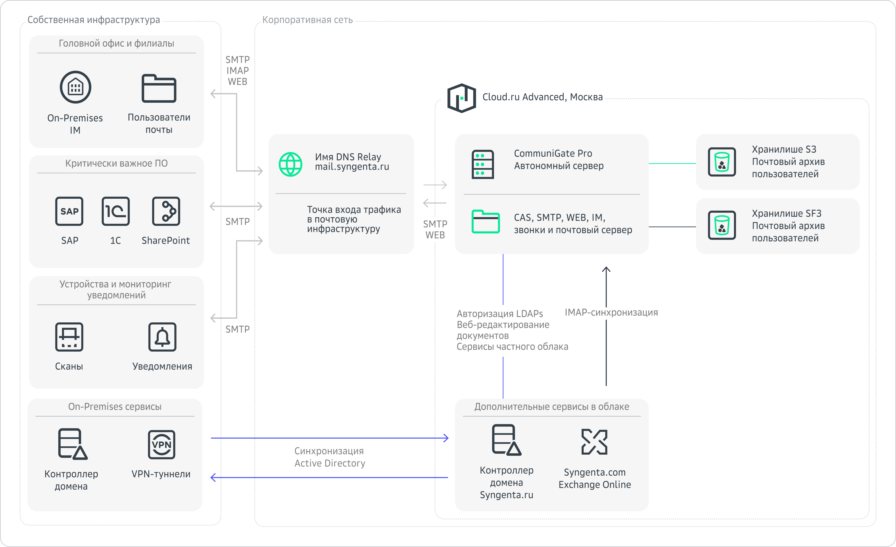Click the mail users folder icon
This screenshot has height=547, width=896.
click(159, 88)
